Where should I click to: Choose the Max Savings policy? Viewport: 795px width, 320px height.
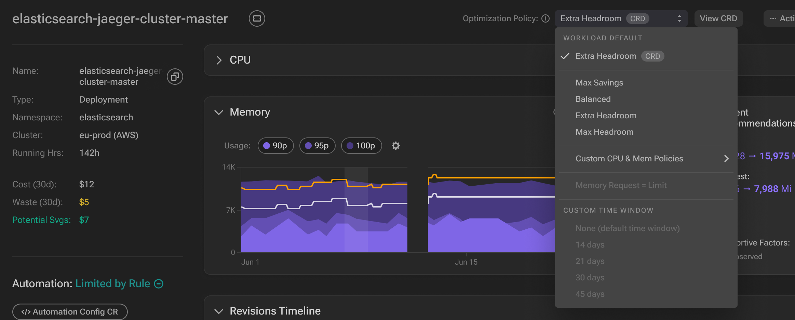click(646, 83)
